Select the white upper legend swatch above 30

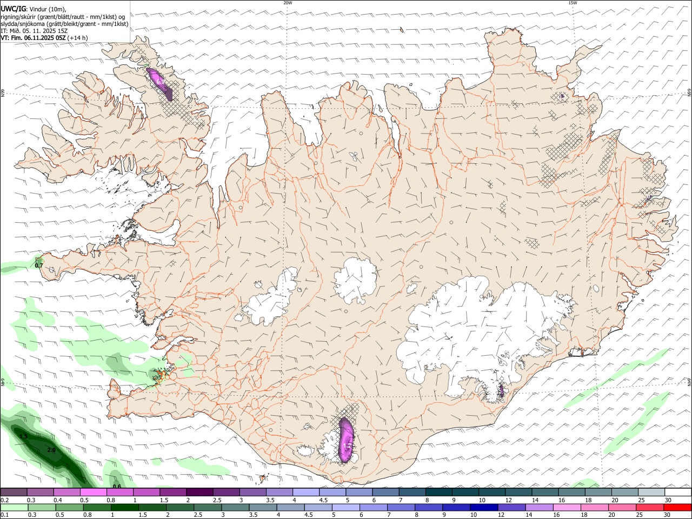(678, 492)
